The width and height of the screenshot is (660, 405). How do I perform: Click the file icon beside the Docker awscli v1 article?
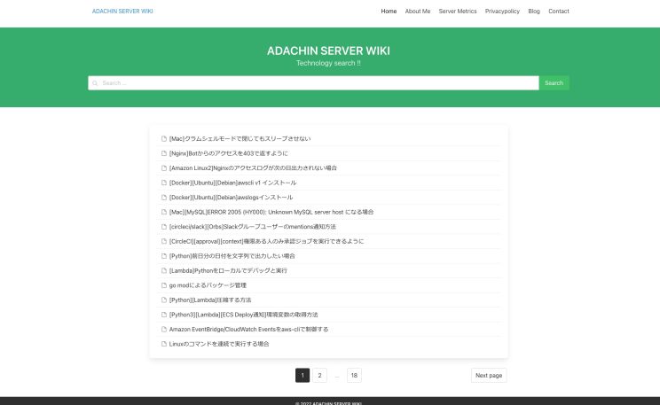click(x=164, y=183)
